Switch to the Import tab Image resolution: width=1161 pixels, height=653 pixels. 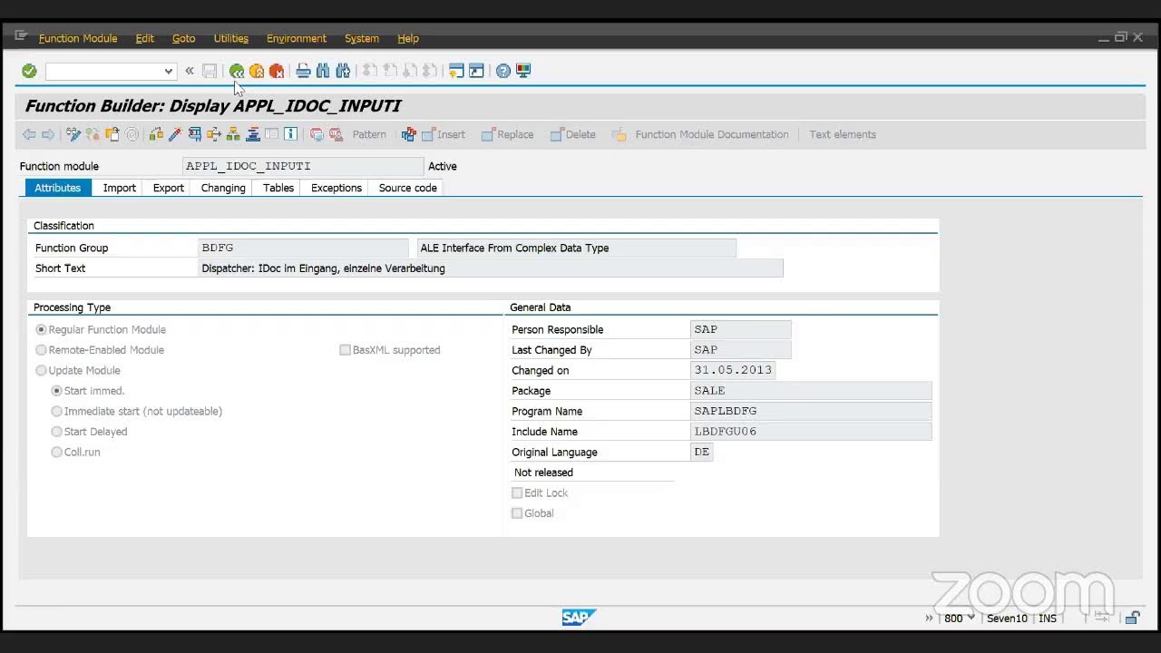coord(120,188)
